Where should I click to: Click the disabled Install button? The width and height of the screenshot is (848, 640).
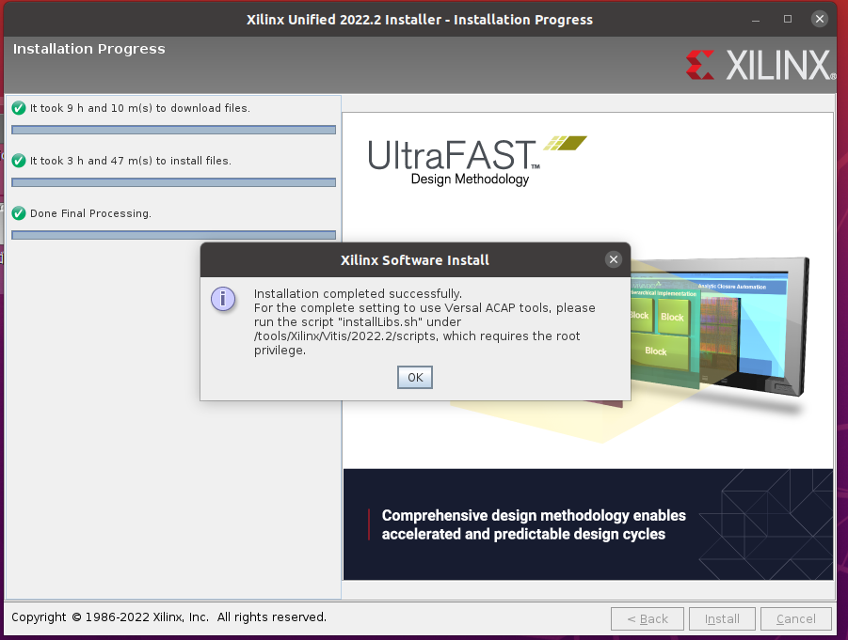point(722,618)
